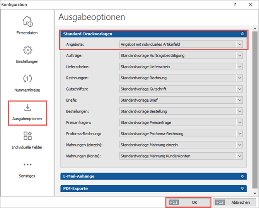
Task: Open the Nummernkreise icon in sidebar
Action: click(x=27, y=79)
